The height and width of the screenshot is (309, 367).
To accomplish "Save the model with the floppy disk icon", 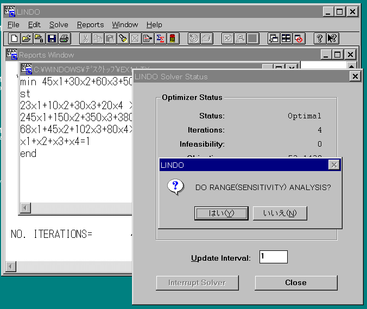I will 52,39.
